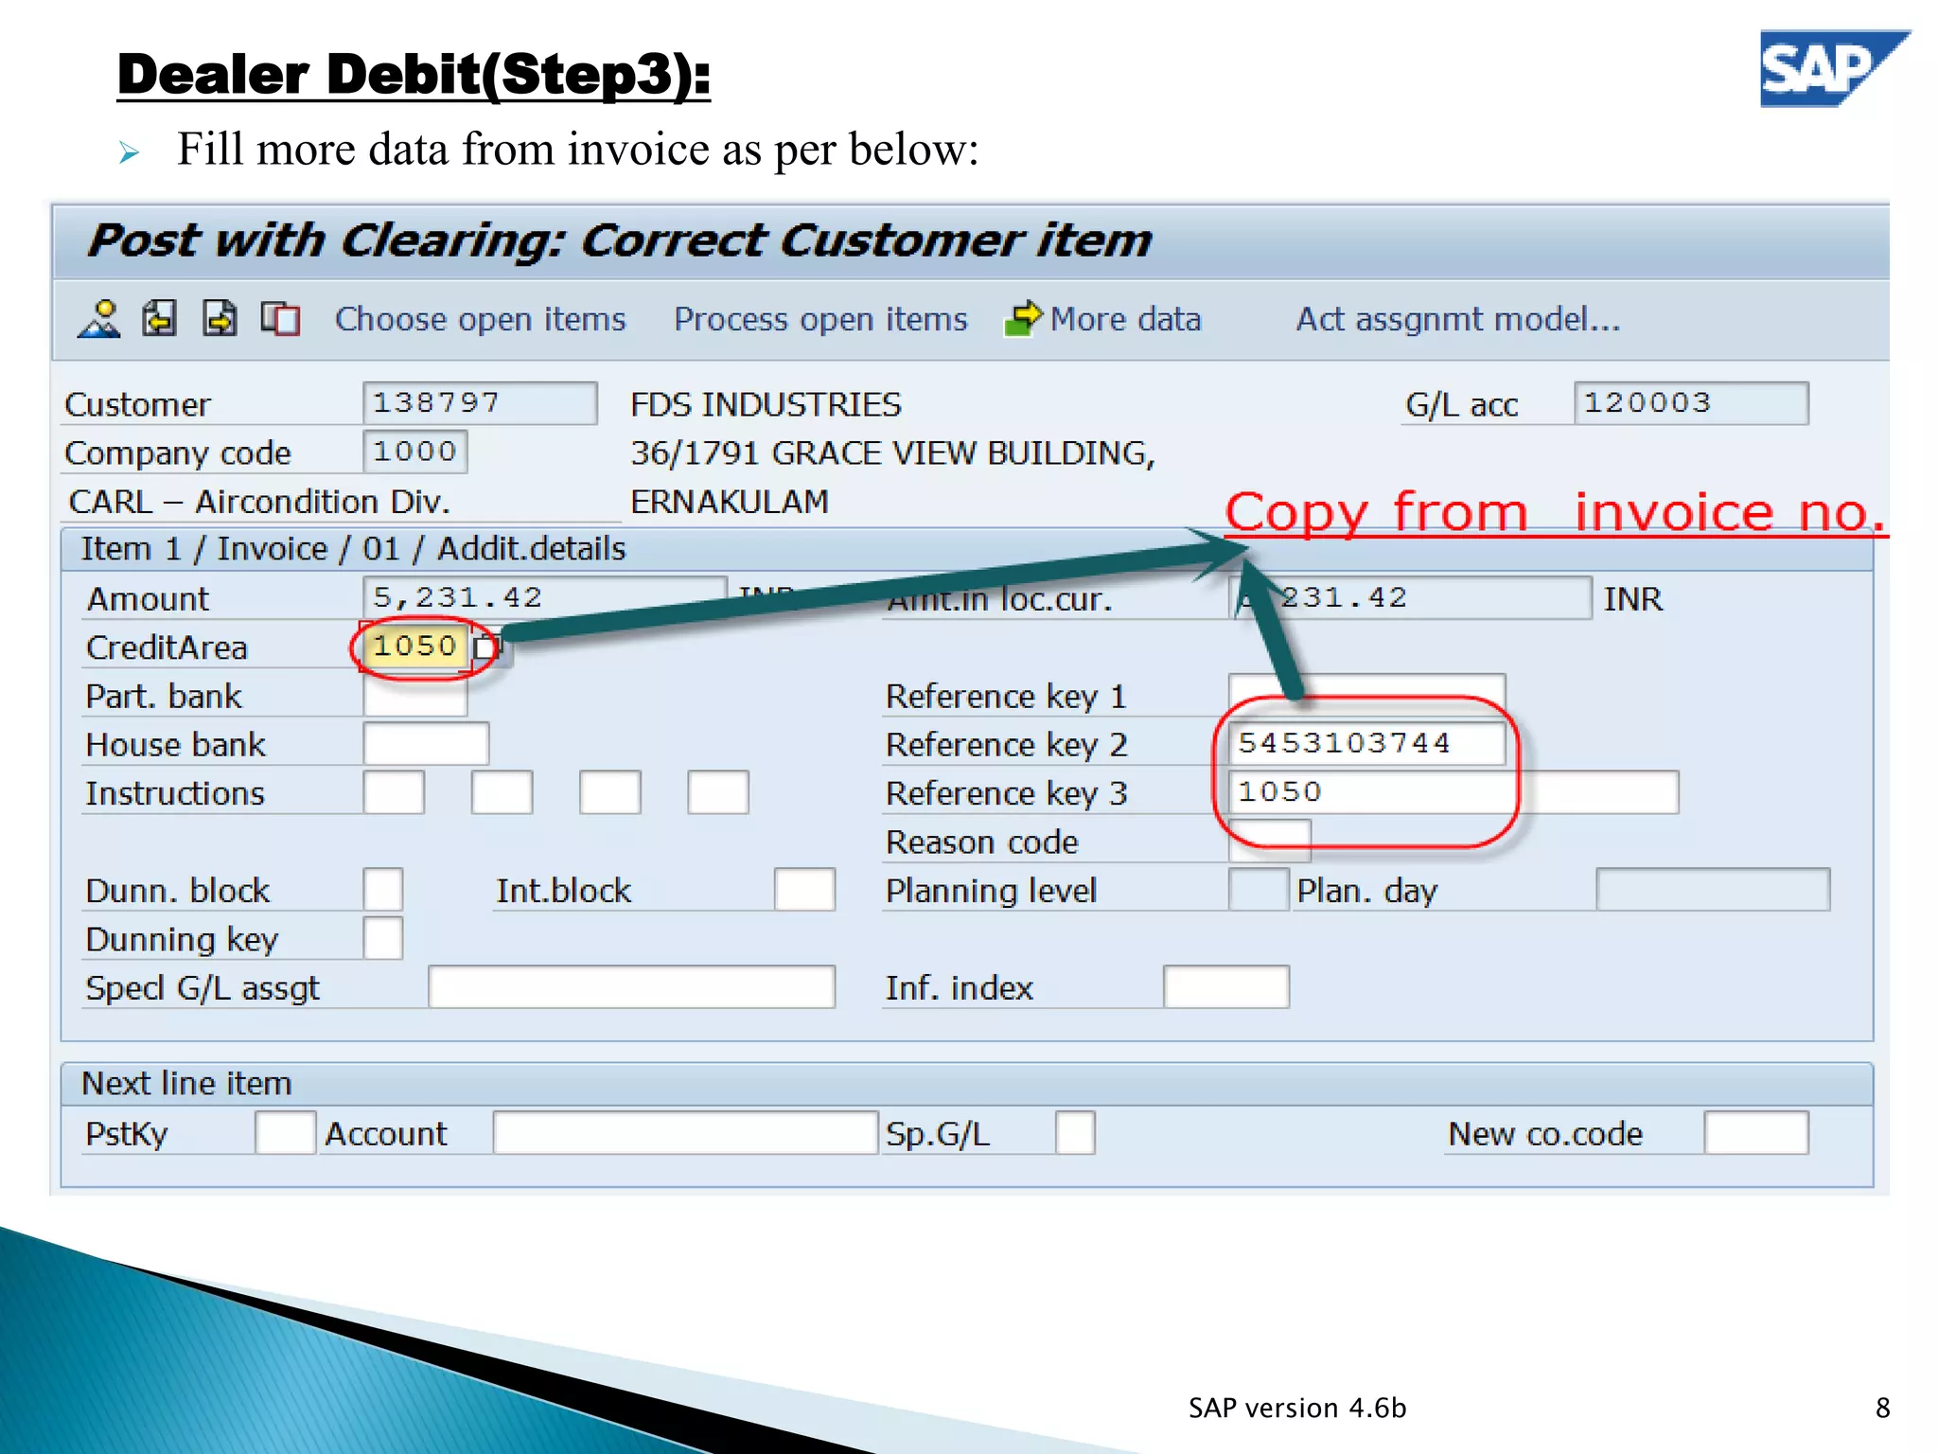Click the Amount field 5,231.42
Viewport: 1938px width, 1454px height.
pyautogui.click(x=544, y=597)
